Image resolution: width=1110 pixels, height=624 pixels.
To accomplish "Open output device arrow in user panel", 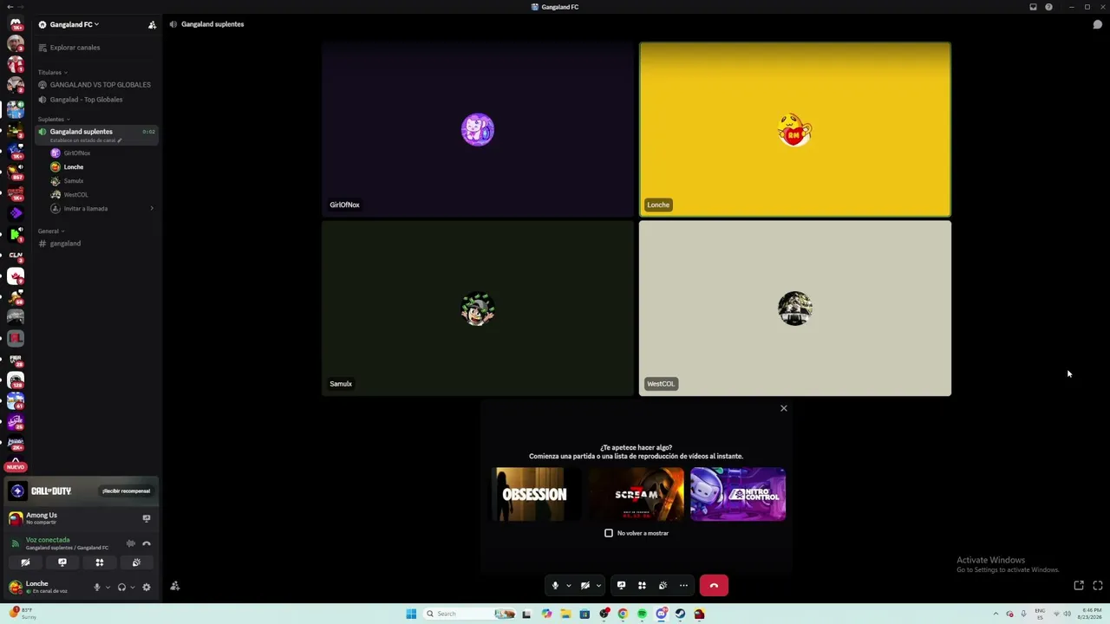I will 132,587.
